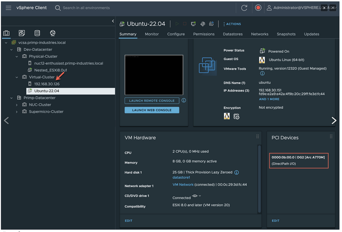Click EDIT on the VM Hardware card
This screenshot has height=232, width=342.
[129, 221]
